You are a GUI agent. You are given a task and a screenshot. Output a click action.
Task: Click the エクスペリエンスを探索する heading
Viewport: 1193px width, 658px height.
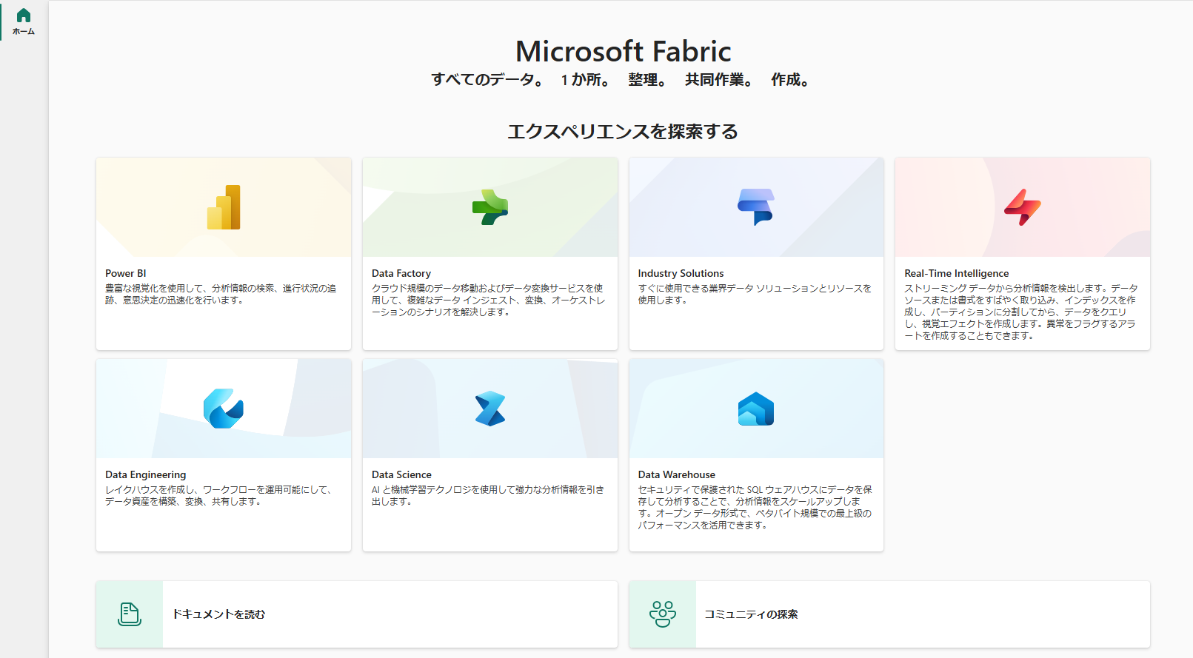tap(623, 132)
